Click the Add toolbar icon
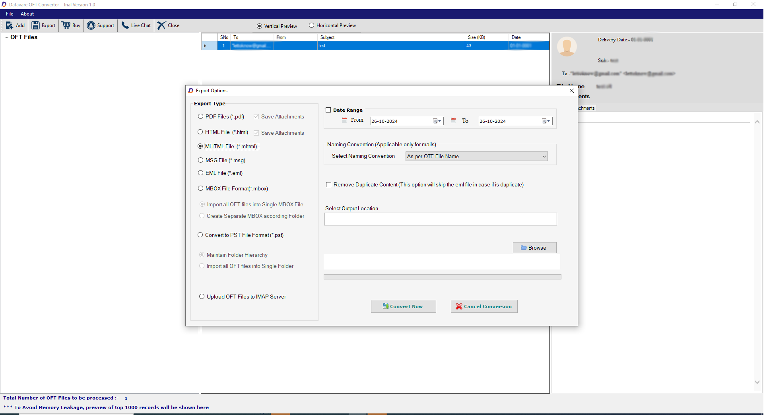 pyautogui.click(x=9, y=25)
